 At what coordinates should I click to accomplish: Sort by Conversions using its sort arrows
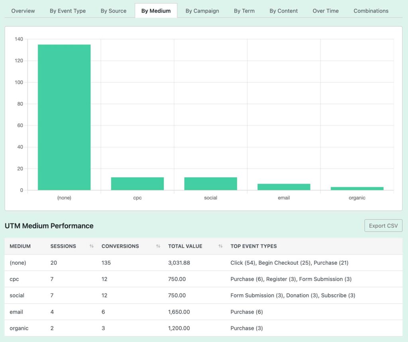(x=157, y=246)
